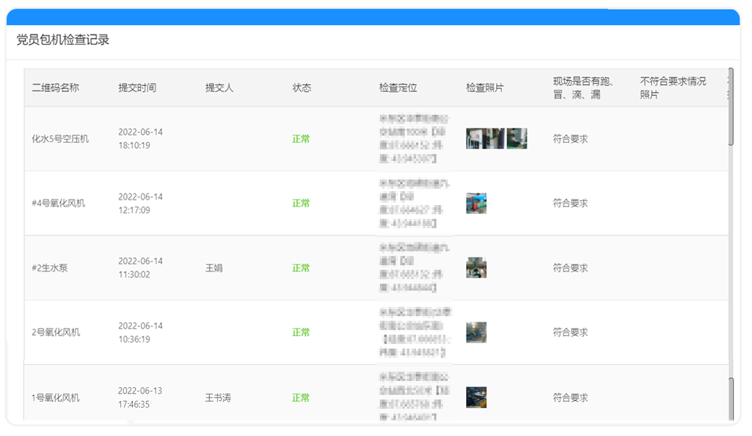The image size is (752, 436).
Task: Select submitter name 王娟
Action: (x=215, y=268)
